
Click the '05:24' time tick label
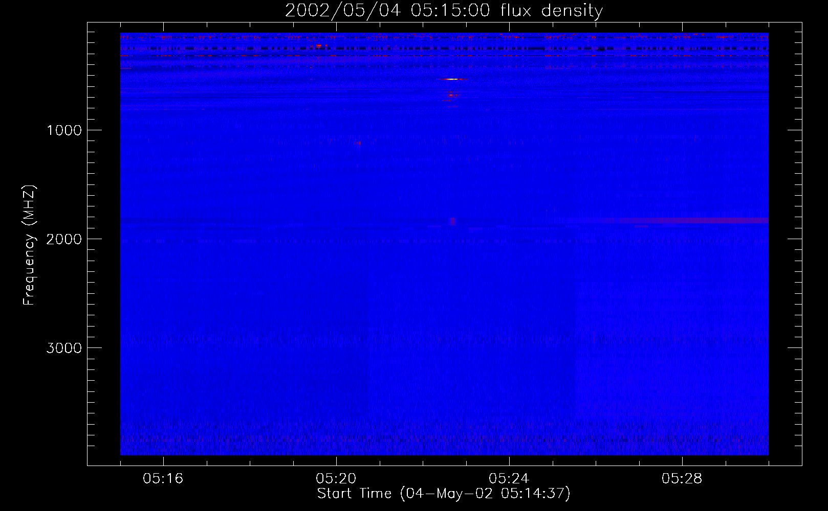(x=509, y=478)
